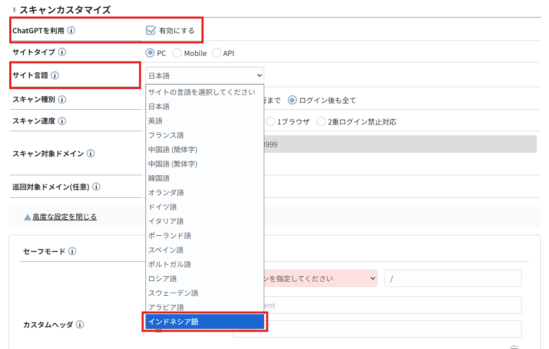Select the Mobile site type radio
The height and width of the screenshot is (349, 549).
[177, 53]
